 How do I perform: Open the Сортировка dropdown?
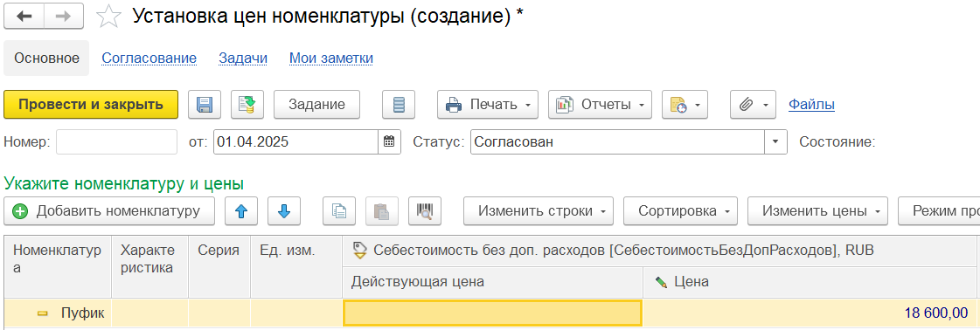pos(681,211)
